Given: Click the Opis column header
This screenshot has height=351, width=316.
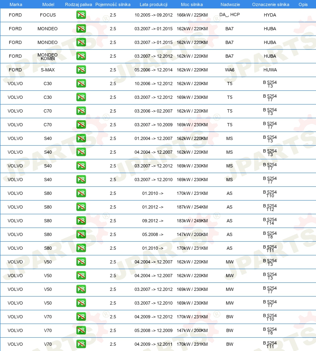Looking at the screenshot, I should point(303,4).
